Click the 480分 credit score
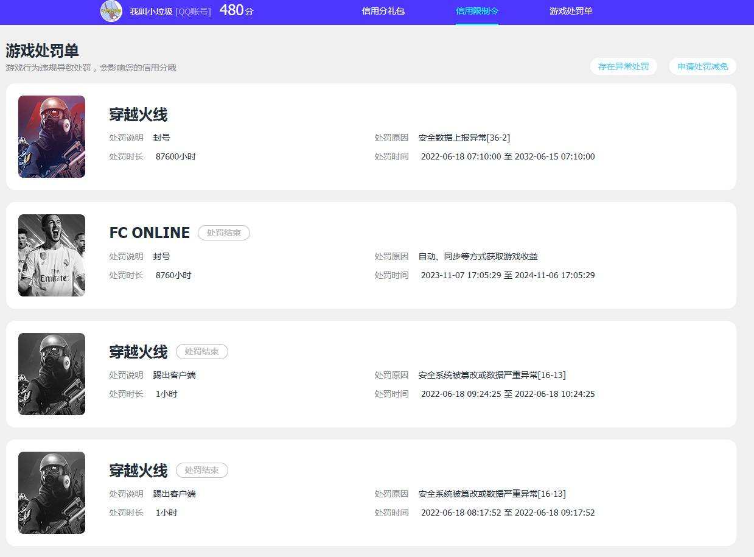 (x=236, y=10)
